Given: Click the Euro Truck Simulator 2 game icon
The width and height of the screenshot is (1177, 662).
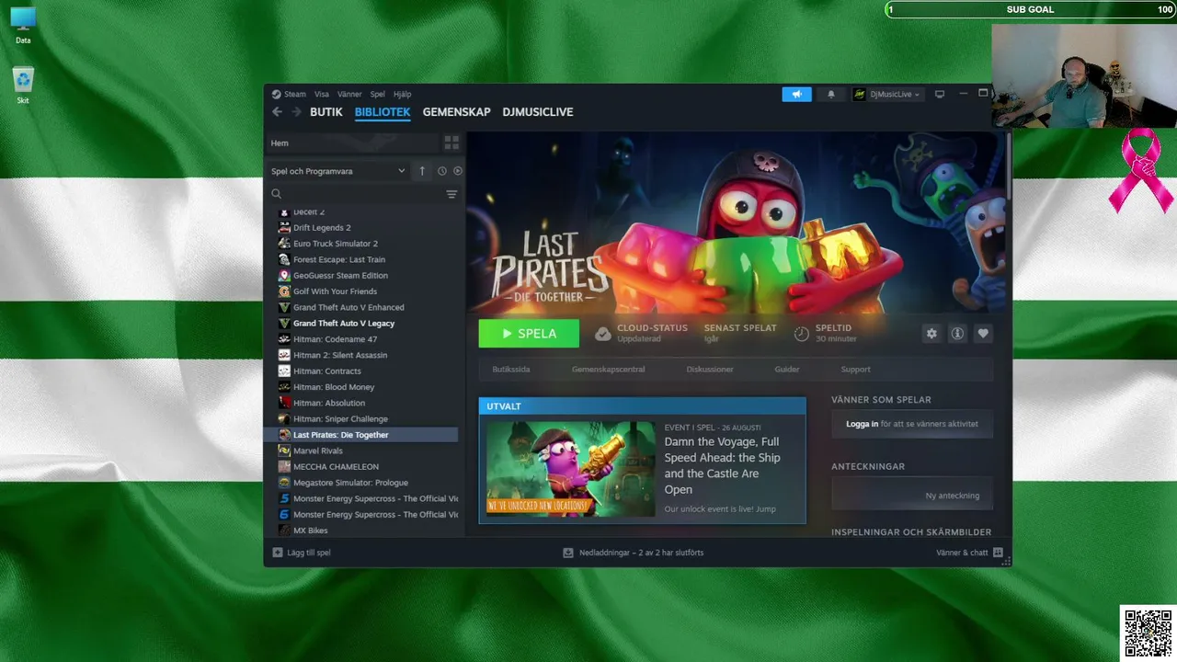Looking at the screenshot, I should 285,244.
